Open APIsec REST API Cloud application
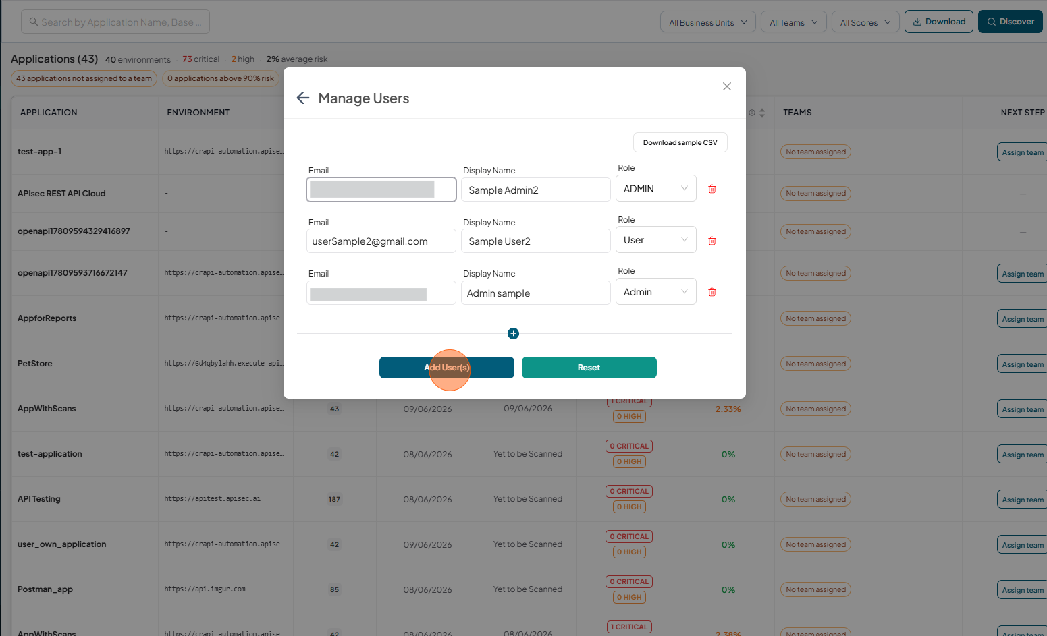The width and height of the screenshot is (1047, 636). [x=61, y=194]
